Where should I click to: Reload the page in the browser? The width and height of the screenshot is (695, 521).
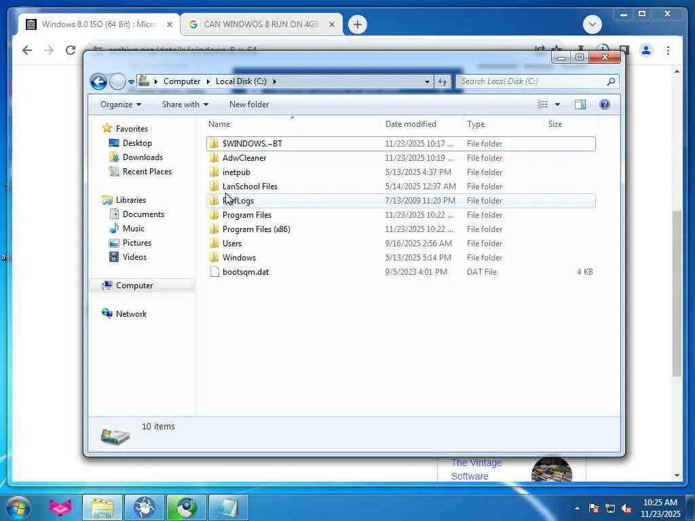point(70,50)
